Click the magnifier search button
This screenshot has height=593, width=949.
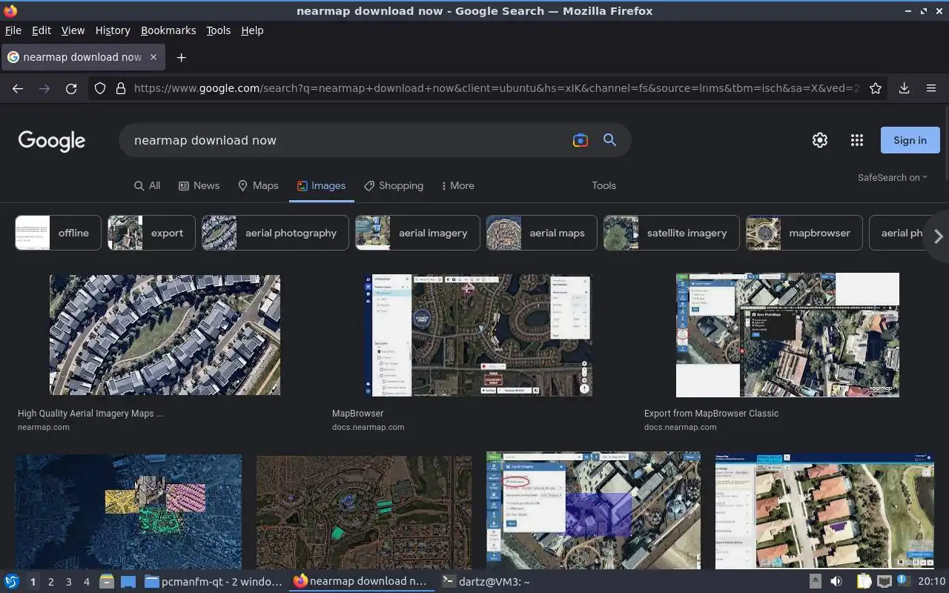pyautogui.click(x=609, y=140)
